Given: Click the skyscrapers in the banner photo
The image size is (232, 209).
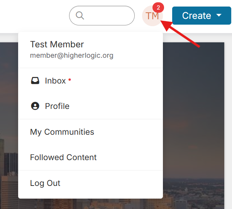Looking at the screenshot, I should pos(9,174).
